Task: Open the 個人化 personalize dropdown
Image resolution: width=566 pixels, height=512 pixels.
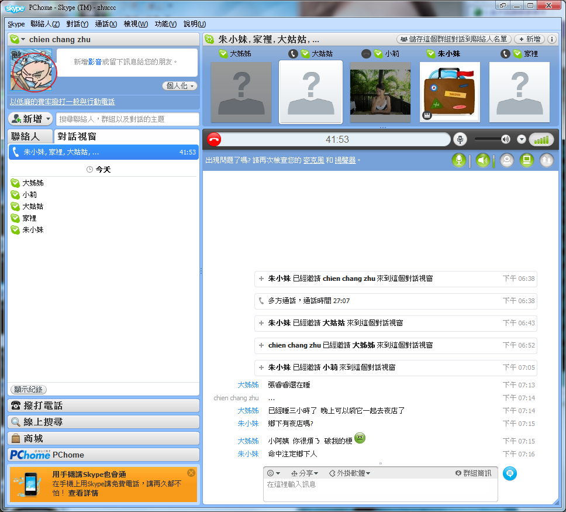Action: [x=180, y=86]
